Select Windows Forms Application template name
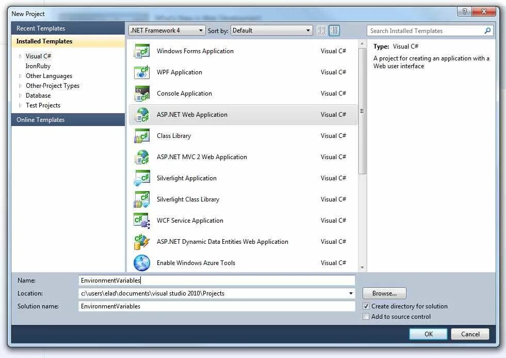Screen dimensions: 506x358 click(195, 51)
